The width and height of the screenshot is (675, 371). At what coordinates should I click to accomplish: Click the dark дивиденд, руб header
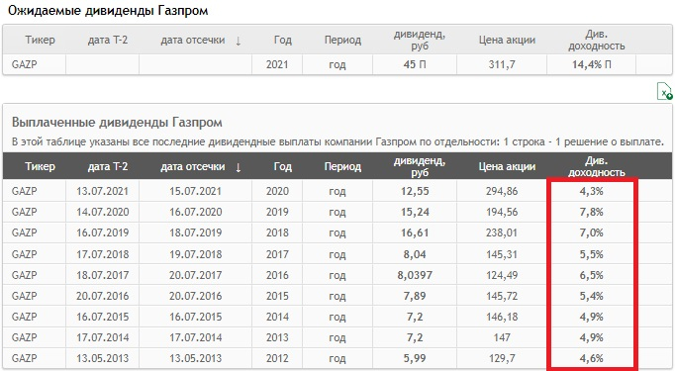pyautogui.click(x=420, y=166)
